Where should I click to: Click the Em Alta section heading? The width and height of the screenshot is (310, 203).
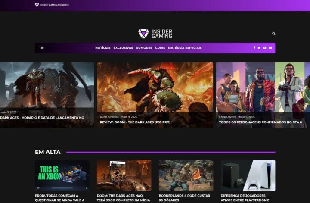(x=48, y=152)
